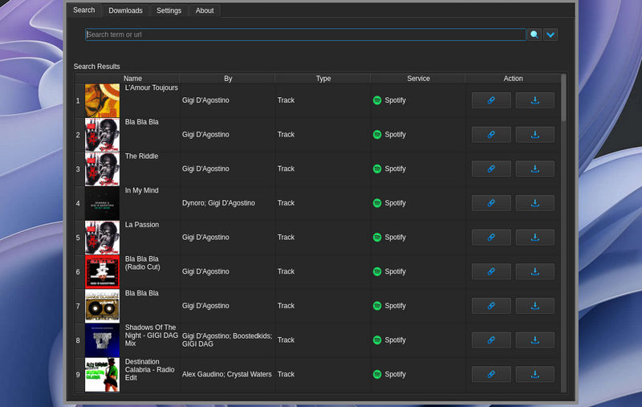Click the Action column header
This screenshot has height=407, width=642.
point(513,79)
